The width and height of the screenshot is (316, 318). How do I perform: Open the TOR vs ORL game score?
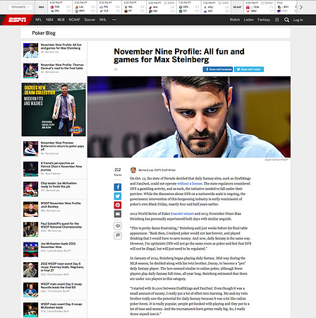click(x=60, y=7)
